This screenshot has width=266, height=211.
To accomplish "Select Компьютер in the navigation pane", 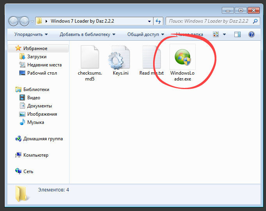I will 36,155.
